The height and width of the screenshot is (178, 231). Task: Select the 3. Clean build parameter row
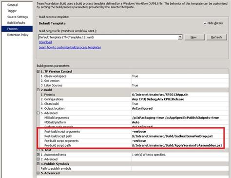pos(134,104)
